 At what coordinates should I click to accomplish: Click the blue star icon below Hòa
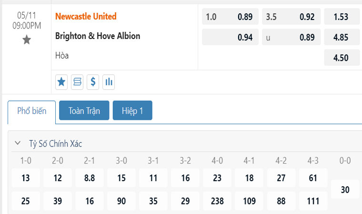coord(61,82)
